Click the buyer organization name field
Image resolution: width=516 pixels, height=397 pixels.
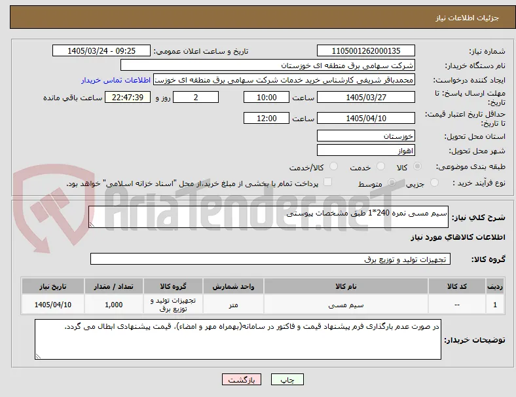pos(268,65)
